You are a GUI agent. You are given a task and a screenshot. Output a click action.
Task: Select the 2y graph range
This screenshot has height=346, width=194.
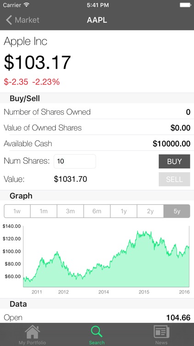click(150, 211)
